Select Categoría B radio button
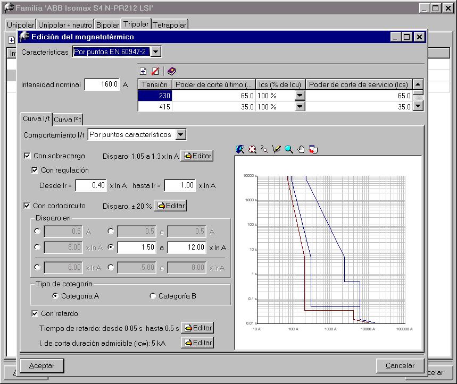Screen dimensions: 457x384 [153, 296]
